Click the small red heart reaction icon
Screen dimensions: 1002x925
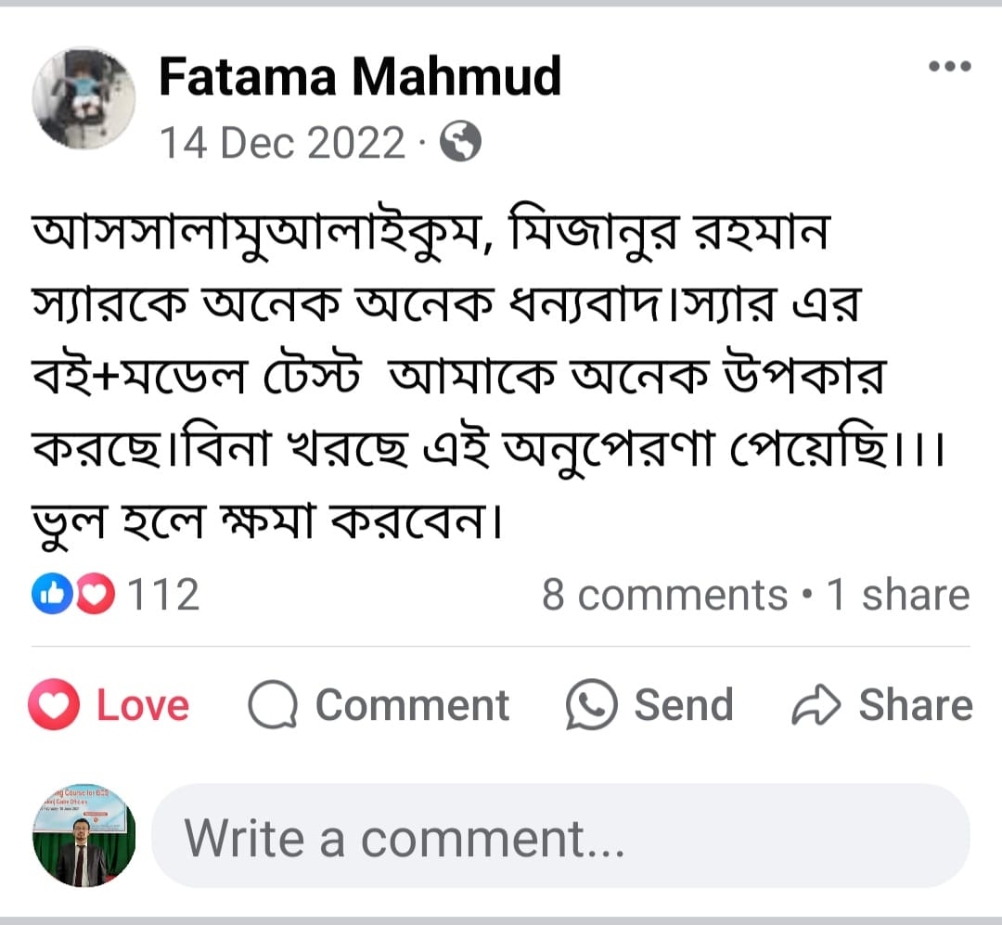(x=94, y=595)
